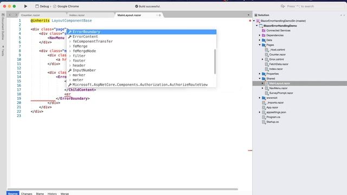Expand the Properties folder
This screenshot has height=195, width=347.
click(x=260, y=74)
